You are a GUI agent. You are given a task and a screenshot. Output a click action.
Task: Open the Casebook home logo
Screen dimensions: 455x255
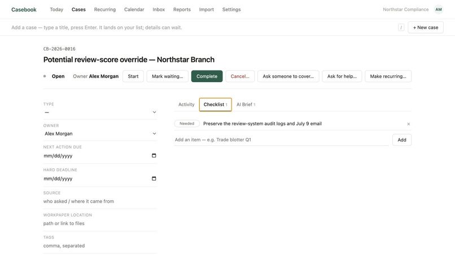[24, 10]
